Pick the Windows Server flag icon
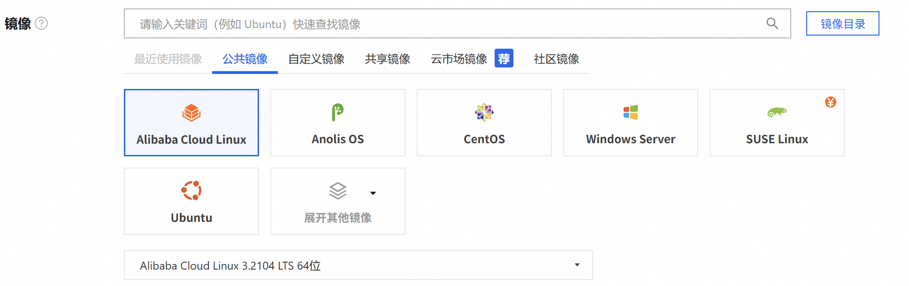909x286 pixels. pos(630,112)
